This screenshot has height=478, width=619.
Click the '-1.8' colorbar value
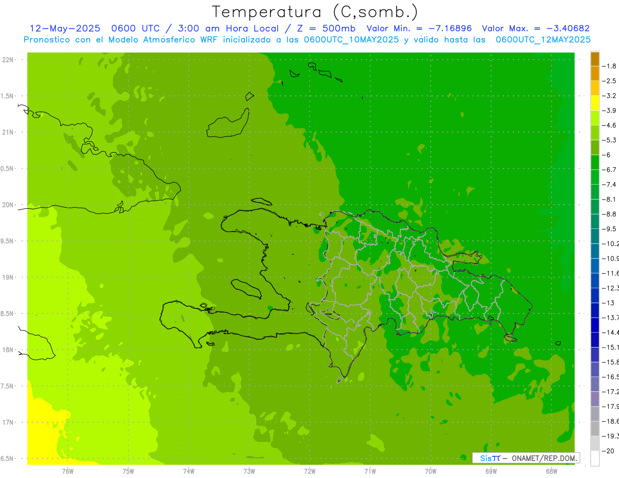tap(610, 66)
